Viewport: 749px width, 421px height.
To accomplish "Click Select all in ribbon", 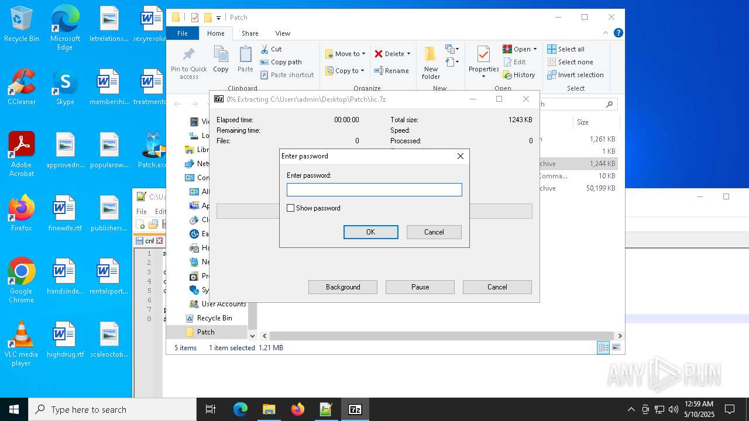I will (x=566, y=49).
